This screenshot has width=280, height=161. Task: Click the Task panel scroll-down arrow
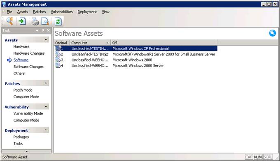coord(27,152)
